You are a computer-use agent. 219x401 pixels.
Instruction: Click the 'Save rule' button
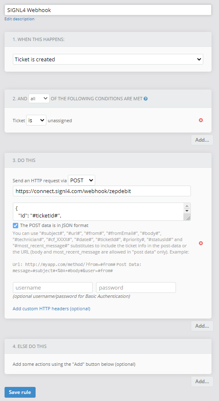click(x=20, y=392)
